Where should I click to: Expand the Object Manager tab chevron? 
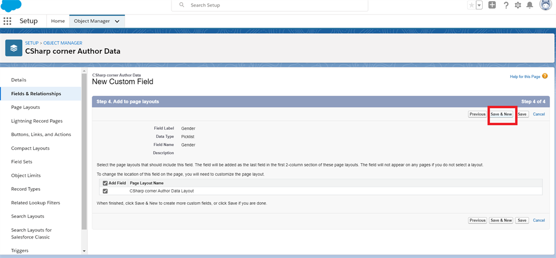pos(117,21)
